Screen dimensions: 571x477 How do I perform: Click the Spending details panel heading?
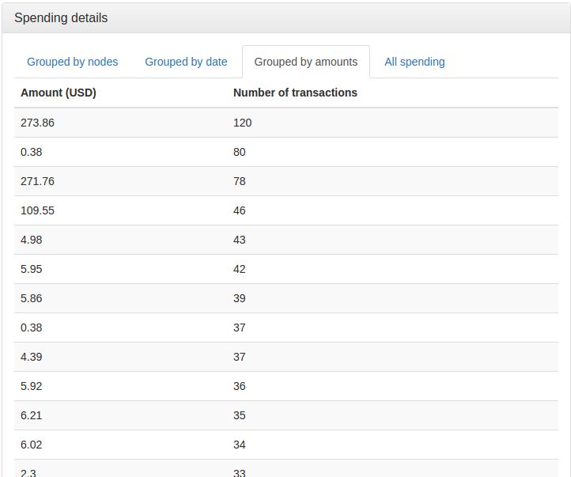(61, 17)
